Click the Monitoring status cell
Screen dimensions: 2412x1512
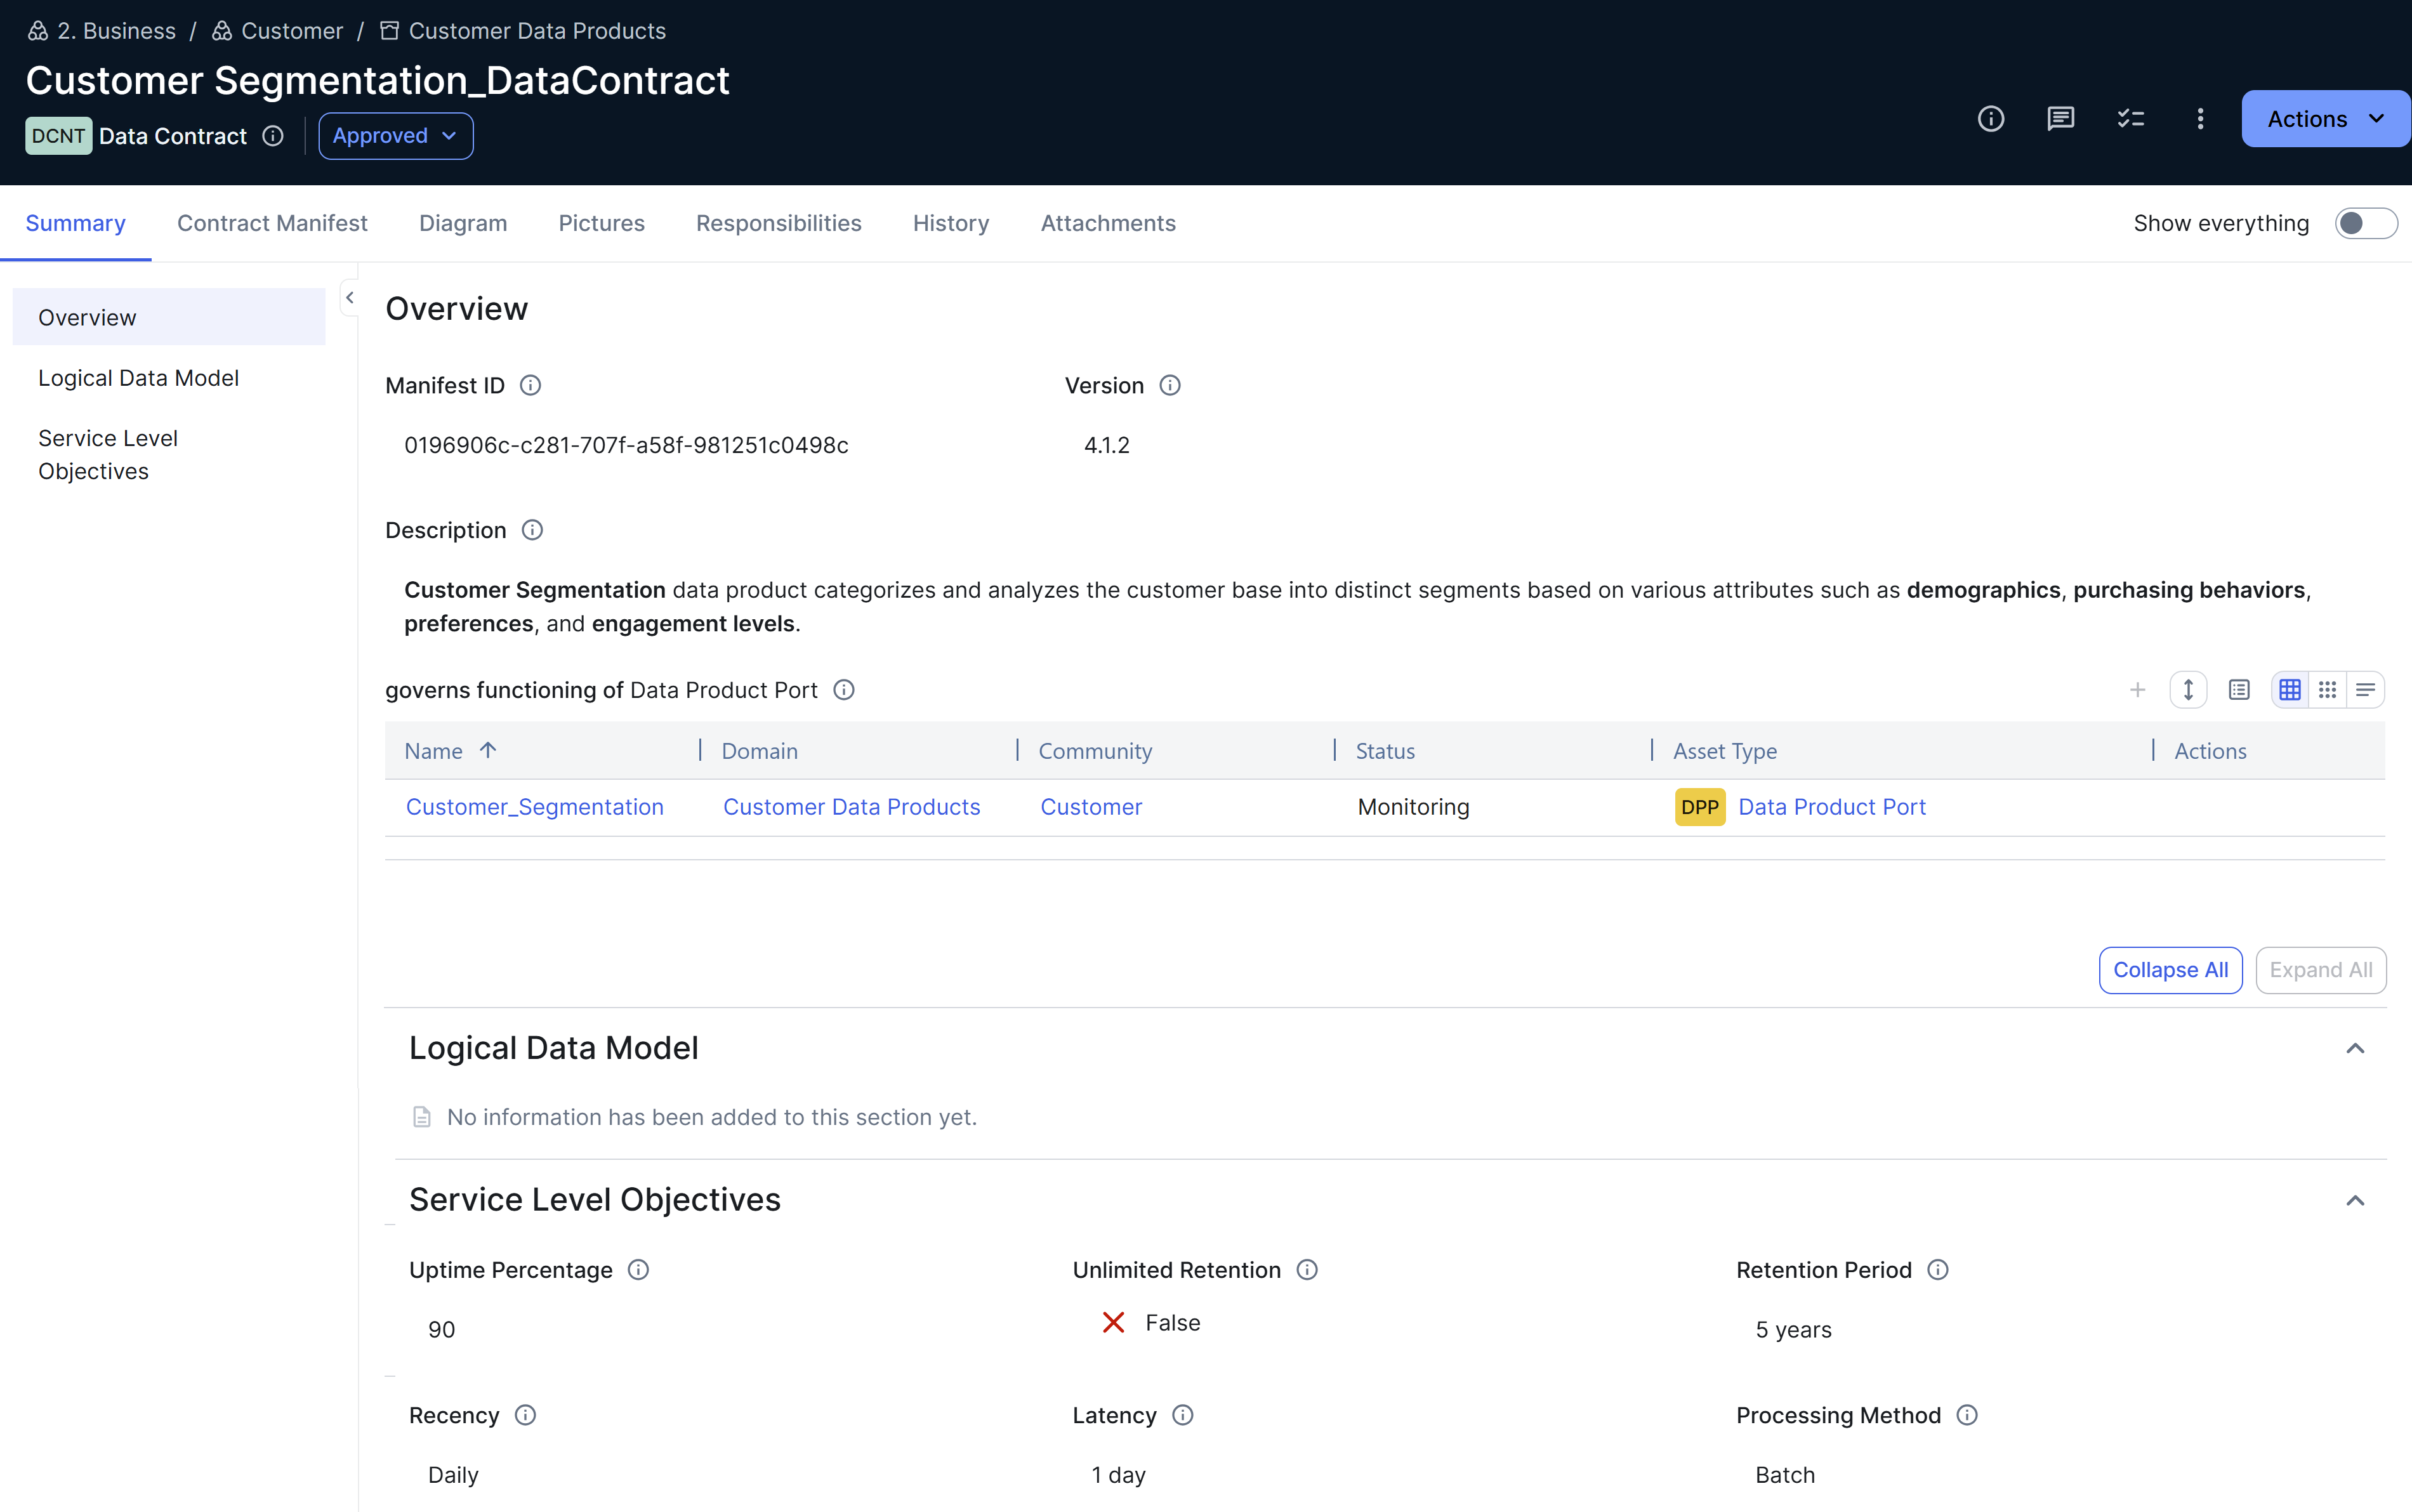click(x=1413, y=807)
